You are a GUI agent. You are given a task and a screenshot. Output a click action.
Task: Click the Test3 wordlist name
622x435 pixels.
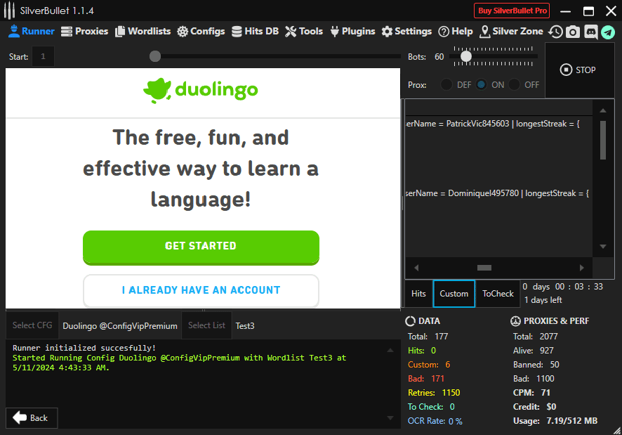[245, 326]
